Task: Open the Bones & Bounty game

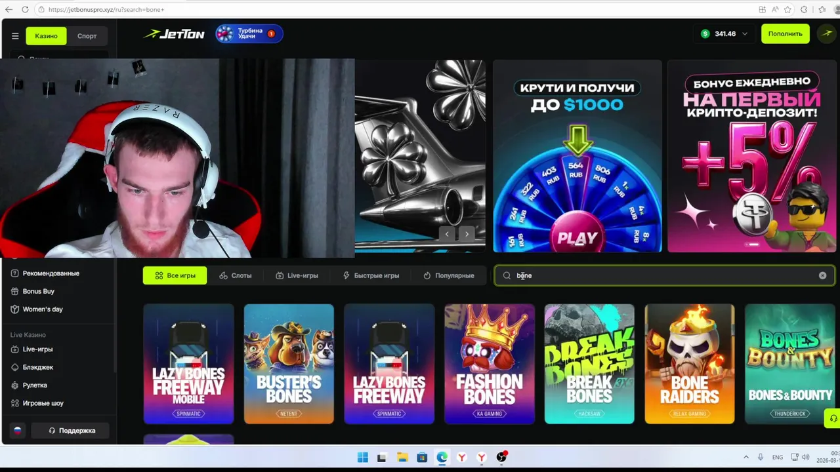Action: [x=790, y=364]
